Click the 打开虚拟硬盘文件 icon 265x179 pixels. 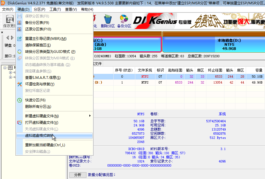(19, 122)
